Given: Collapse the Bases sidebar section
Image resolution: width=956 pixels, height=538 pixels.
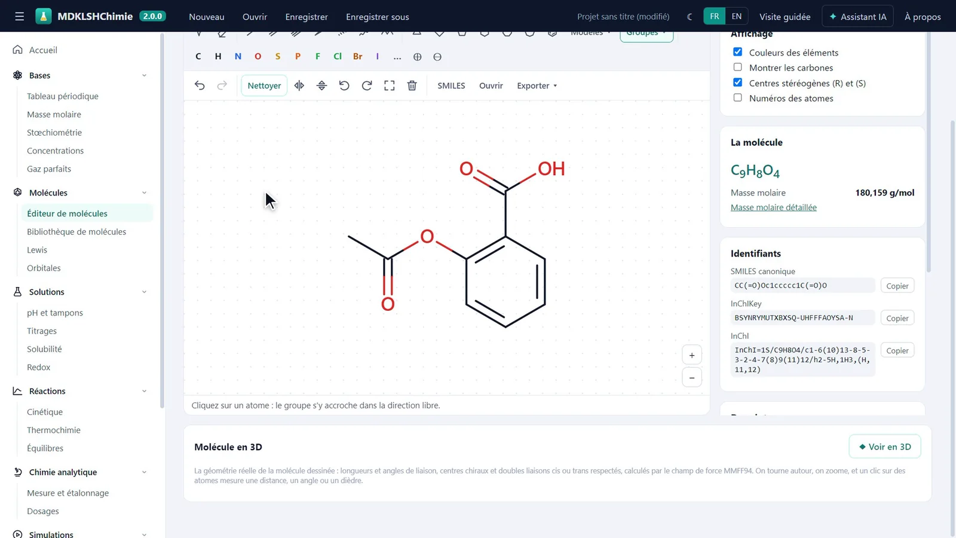Looking at the screenshot, I should 144,75.
